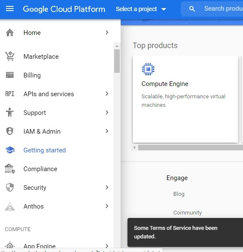This screenshot has height=252, width=243.
Task: Click the Compute Engine chip icon
Action: click(x=148, y=69)
